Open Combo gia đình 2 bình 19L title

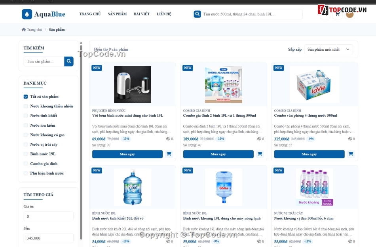pyautogui.click(x=219, y=116)
